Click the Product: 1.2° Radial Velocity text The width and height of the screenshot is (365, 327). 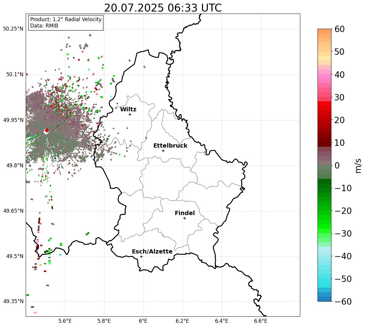pyautogui.click(x=66, y=19)
